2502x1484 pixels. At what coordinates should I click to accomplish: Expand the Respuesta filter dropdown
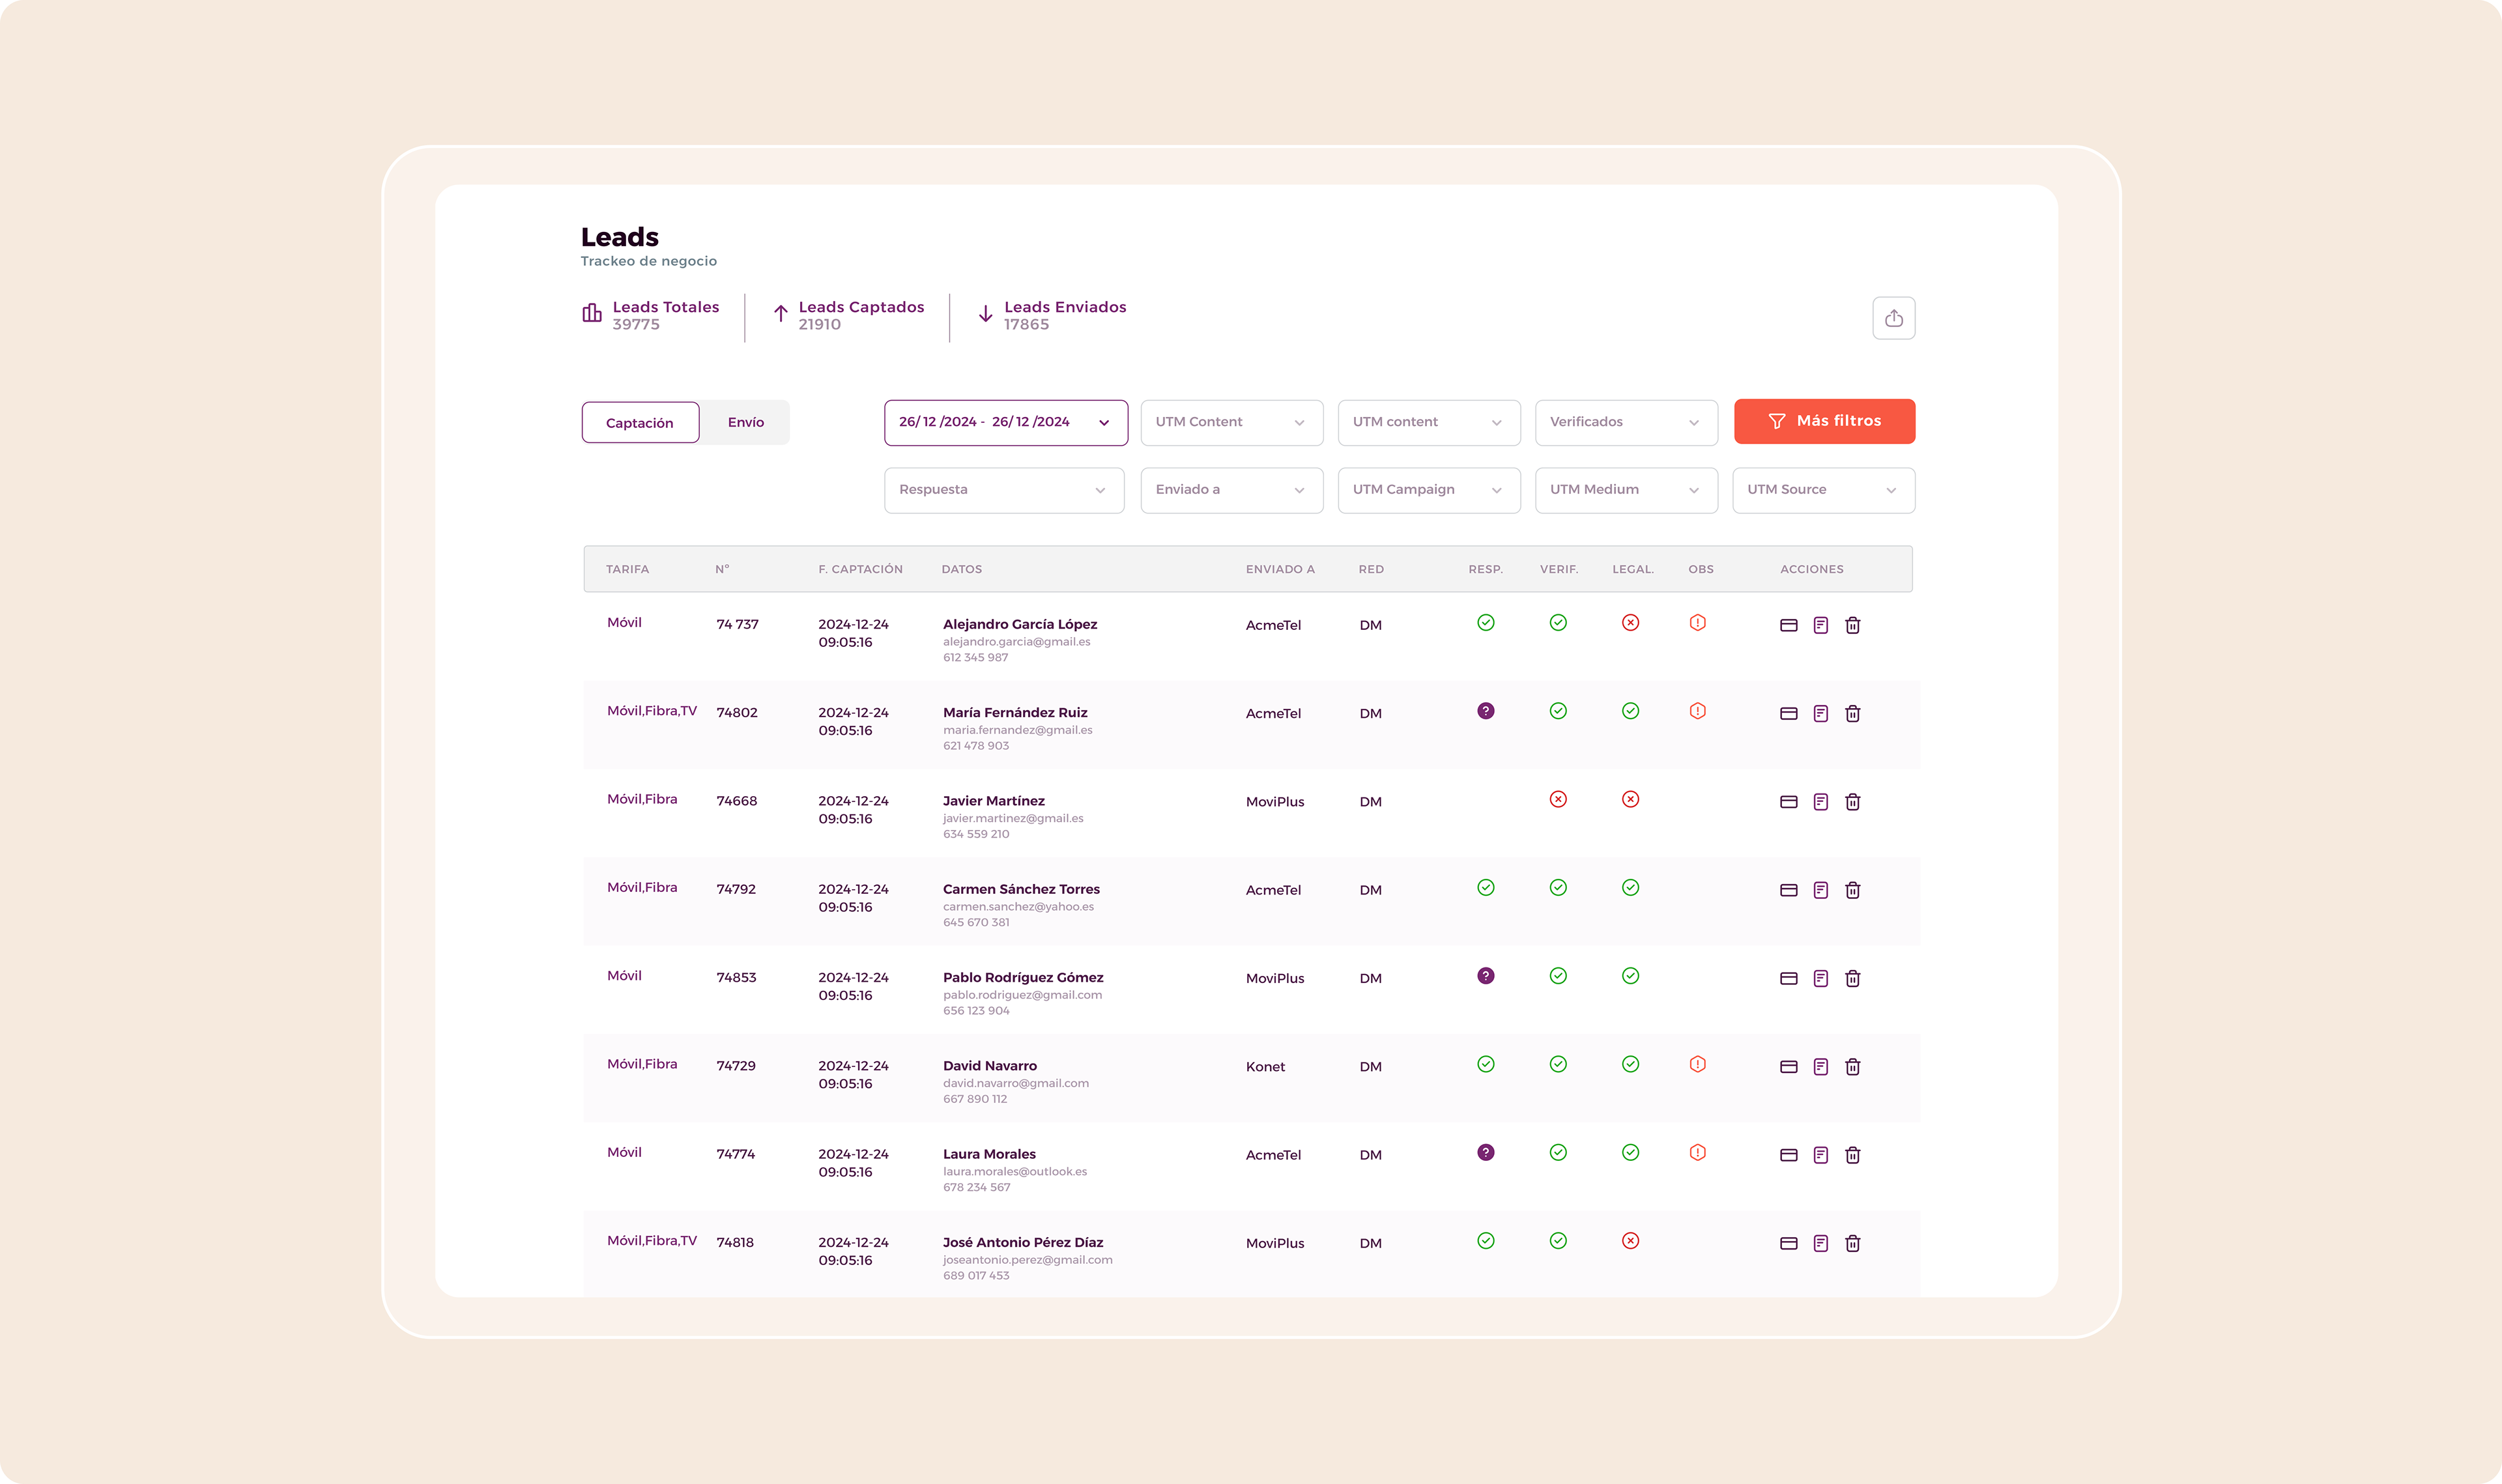(x=1003, y=490)
